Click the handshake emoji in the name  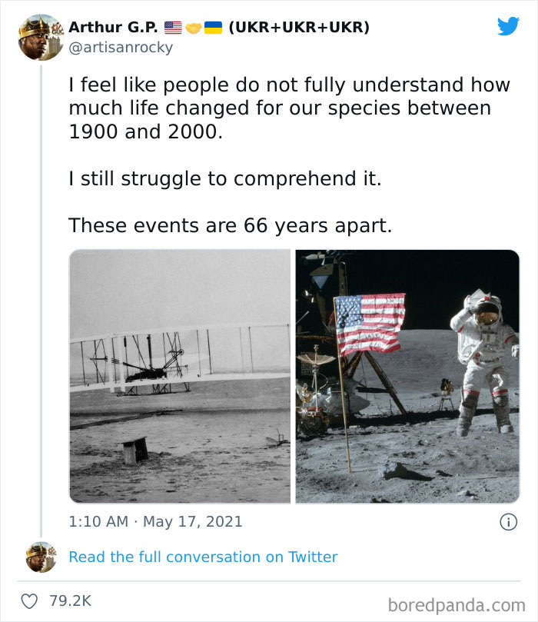coord(193,28)
